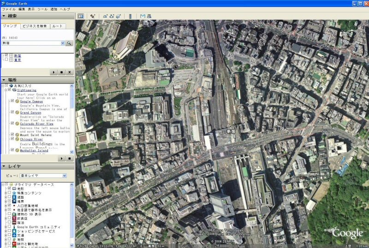
Task: Toggle the Sightseeing folder checkbox
Action: (x=9, y=89)
